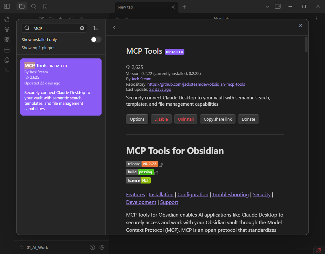325x254 pixels.
Task: Open the release badge external link icon
Action: [x=161, y=165]
